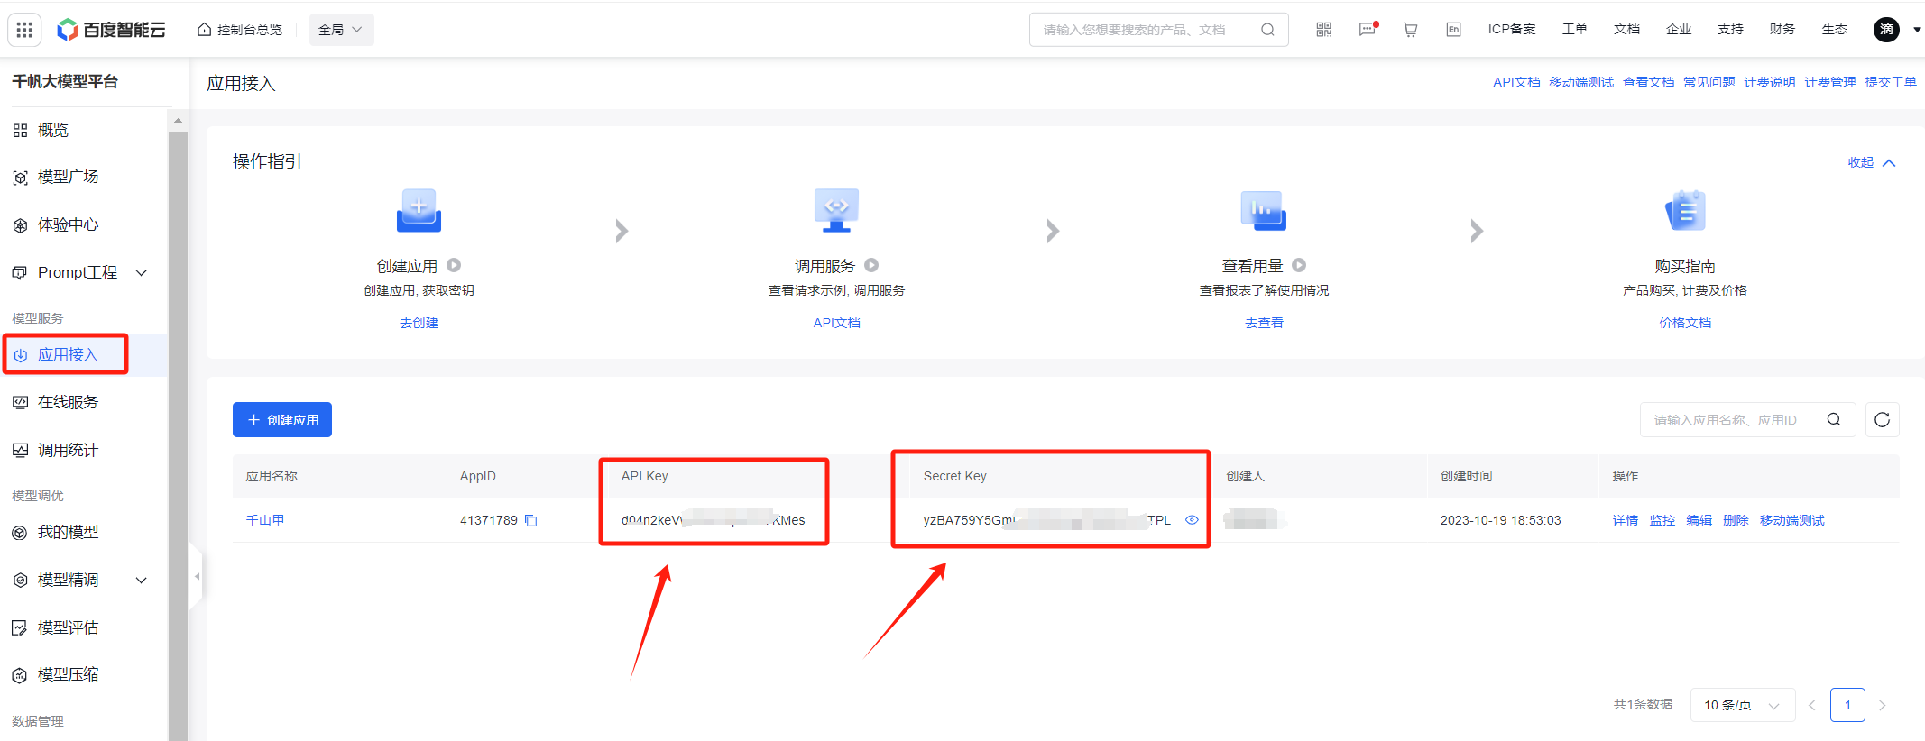This screenshot has width=1925, height=741.
Task: Play the 调用服务 tutorial video icon
Action: tap(871, 265)
